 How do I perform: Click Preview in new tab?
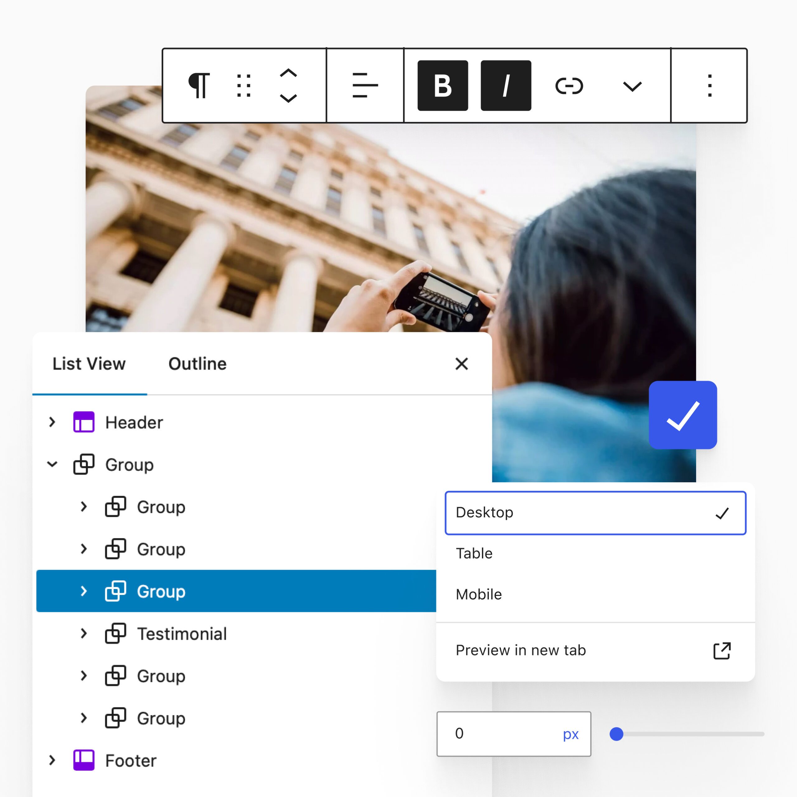point(521,650)
